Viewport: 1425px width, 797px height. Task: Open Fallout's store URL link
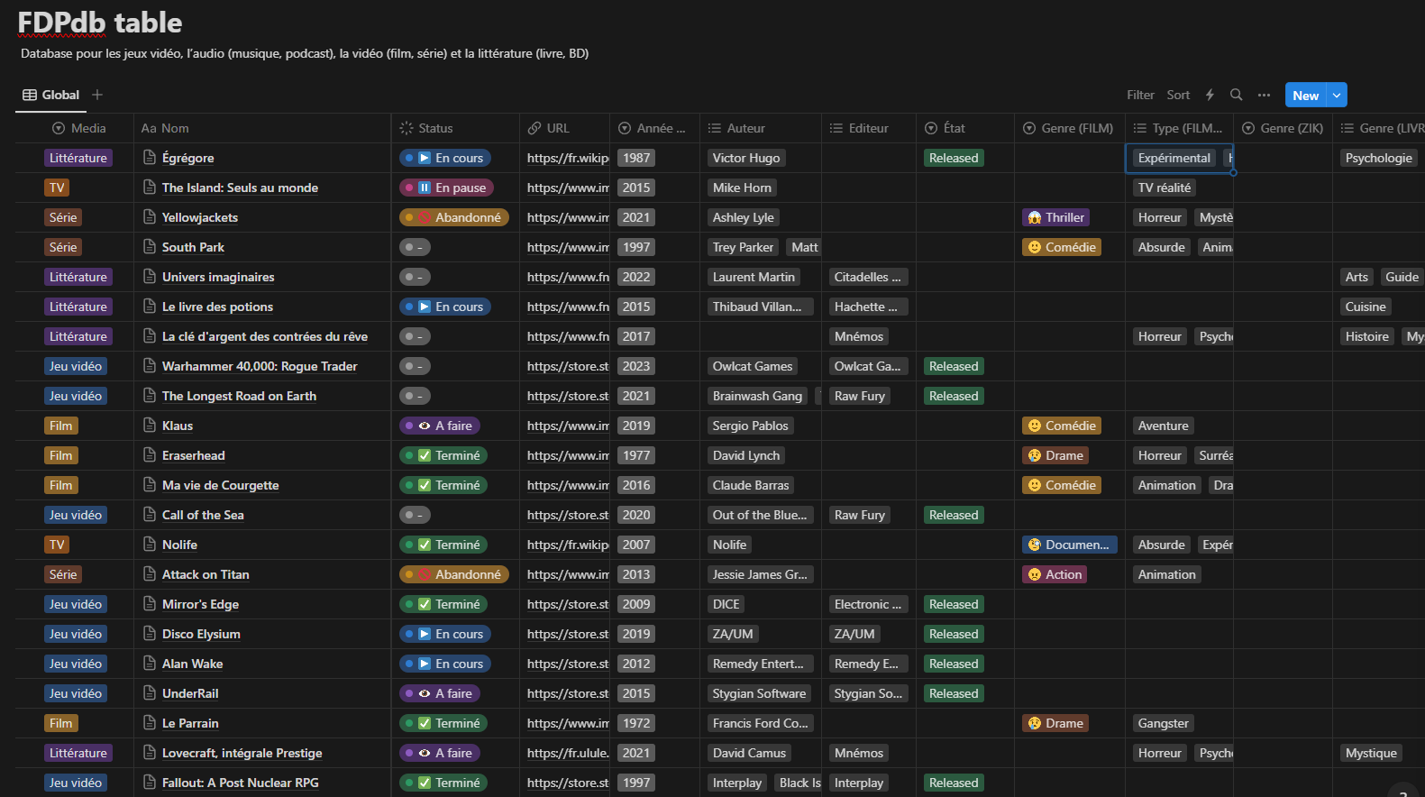tap(568, 783)
